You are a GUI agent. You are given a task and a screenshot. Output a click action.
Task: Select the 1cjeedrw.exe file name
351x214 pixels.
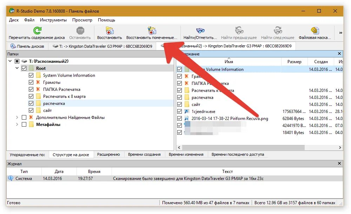pos(203,112)
